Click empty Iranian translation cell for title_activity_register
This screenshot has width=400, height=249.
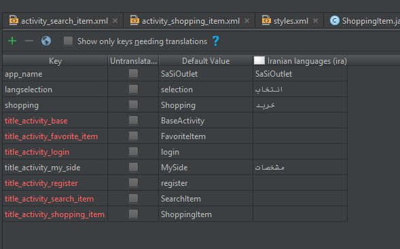[300, 183]
